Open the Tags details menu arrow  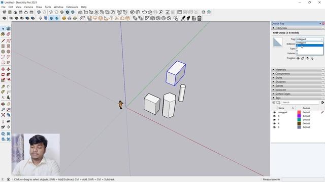point(322,102)
